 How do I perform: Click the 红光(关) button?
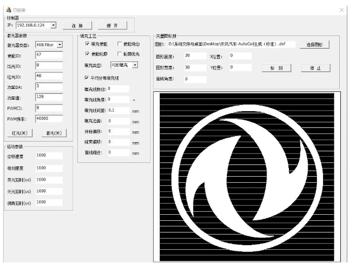point(20,133)
